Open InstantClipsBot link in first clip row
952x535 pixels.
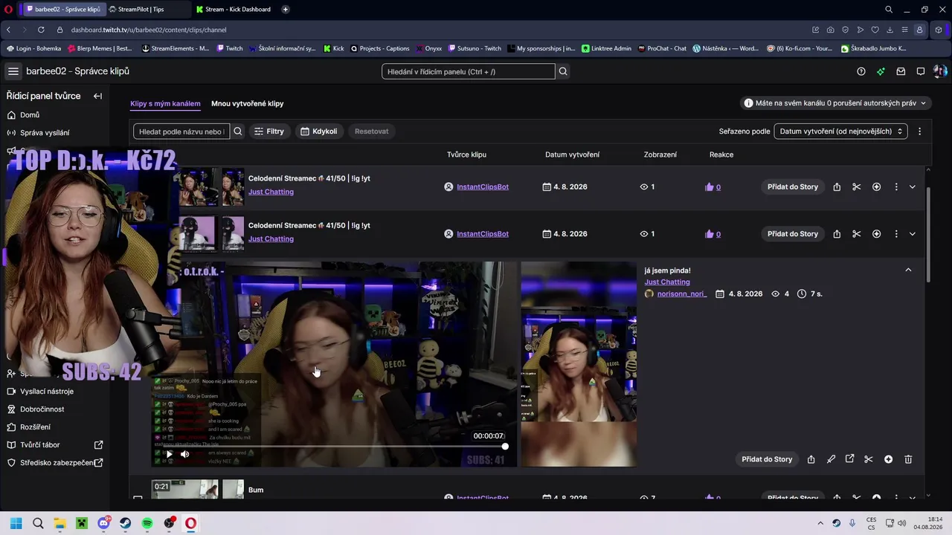(483, 187)
